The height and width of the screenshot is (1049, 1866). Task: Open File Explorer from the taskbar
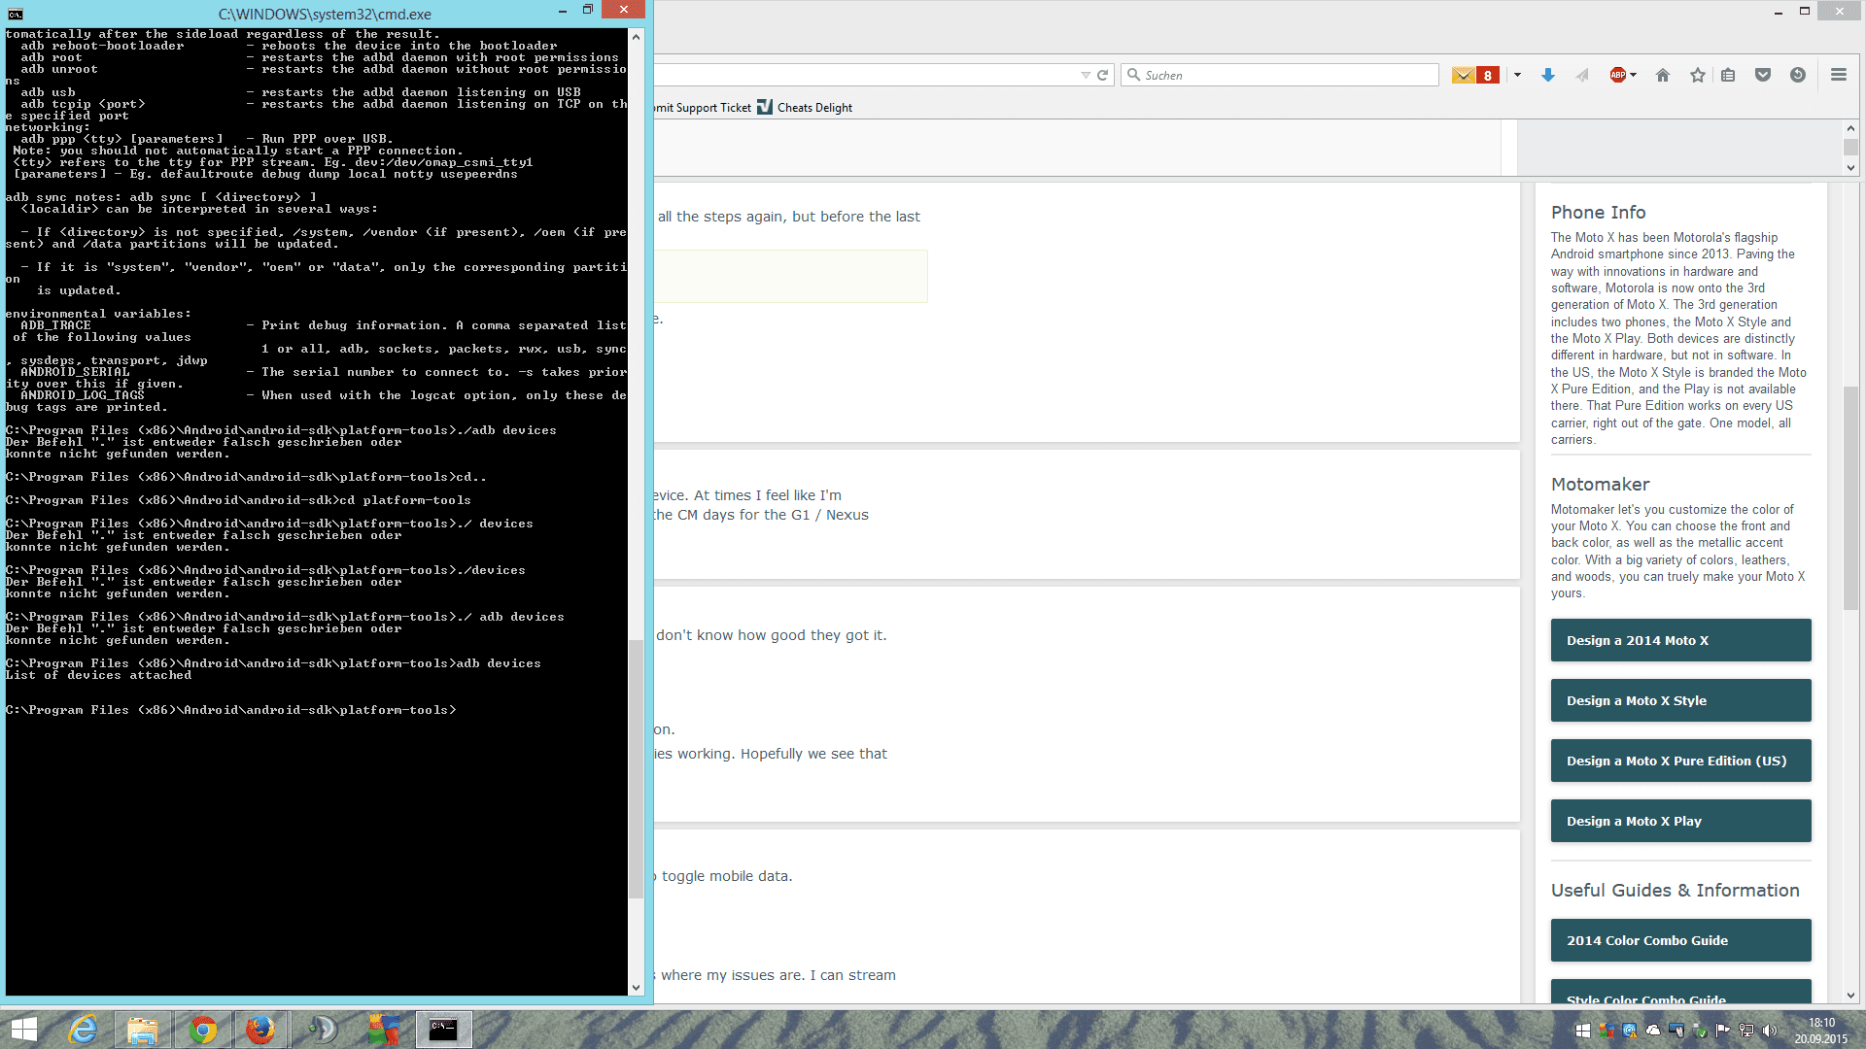[143, 1030]
